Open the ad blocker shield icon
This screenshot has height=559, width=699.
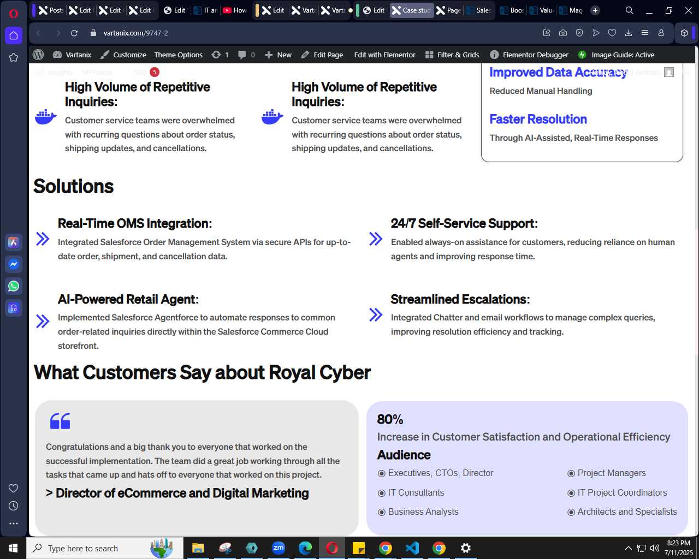579,33
